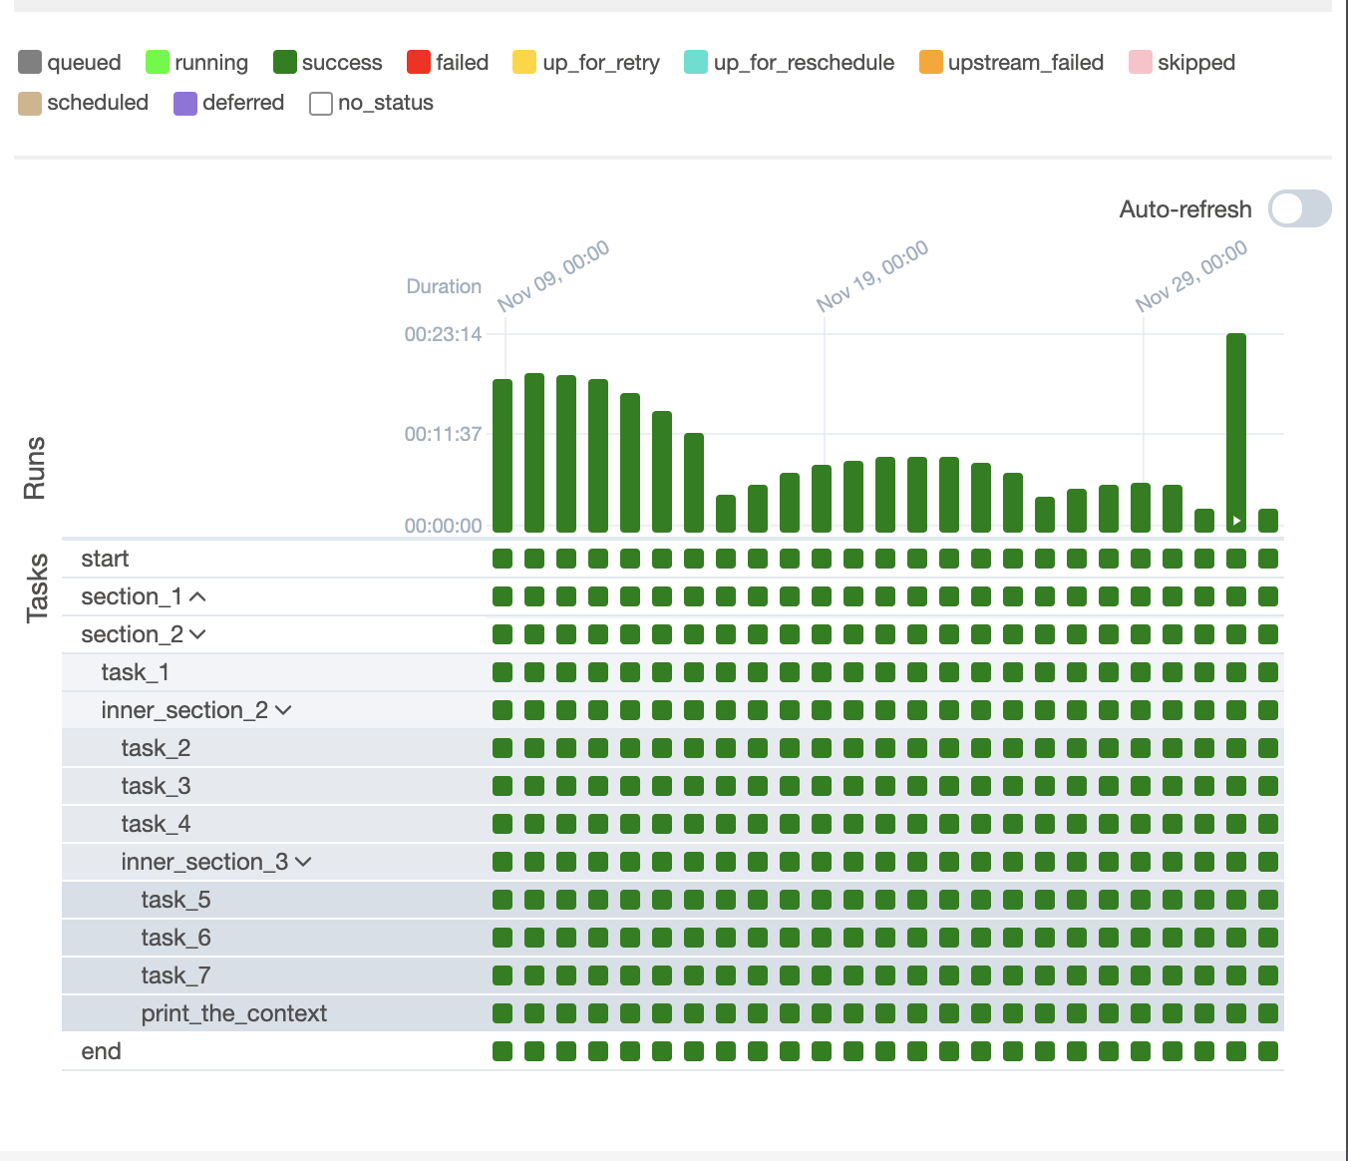Enable the Auto-refresh toggle
Image resolution: width=1348 pixels, height=1161 pixels.
click(1298, 209)
